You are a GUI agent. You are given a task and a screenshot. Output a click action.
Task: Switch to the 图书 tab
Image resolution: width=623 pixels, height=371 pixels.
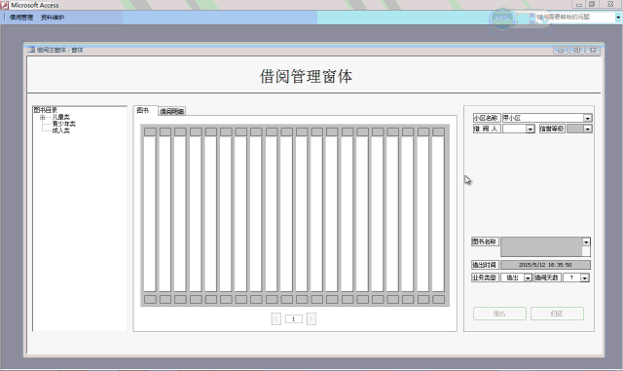[143, 111]
